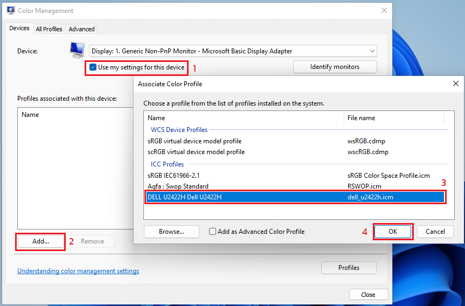Click the monitor icon beside Device
Viewport: 465px width, 306px height.
click(77, 50)
